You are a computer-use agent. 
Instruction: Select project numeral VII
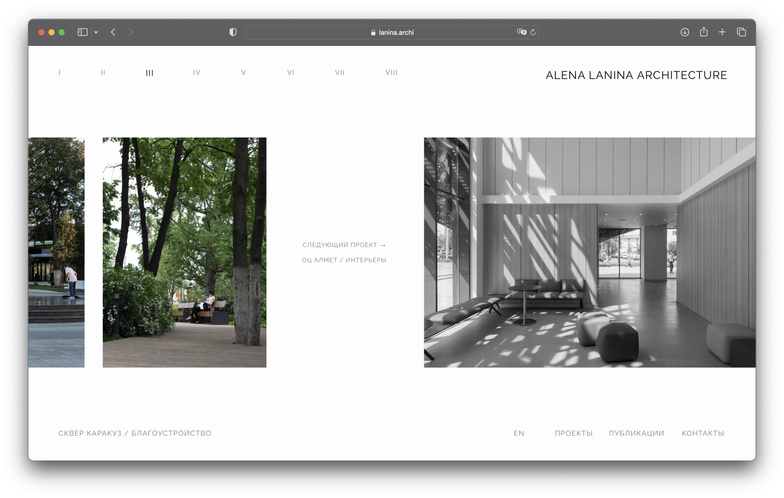[340, 73]
